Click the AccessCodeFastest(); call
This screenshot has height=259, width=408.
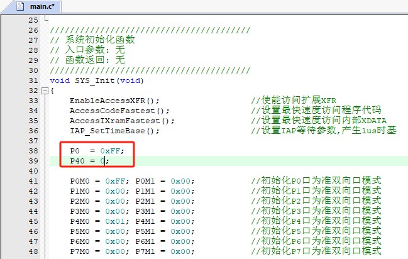point(119,111)
